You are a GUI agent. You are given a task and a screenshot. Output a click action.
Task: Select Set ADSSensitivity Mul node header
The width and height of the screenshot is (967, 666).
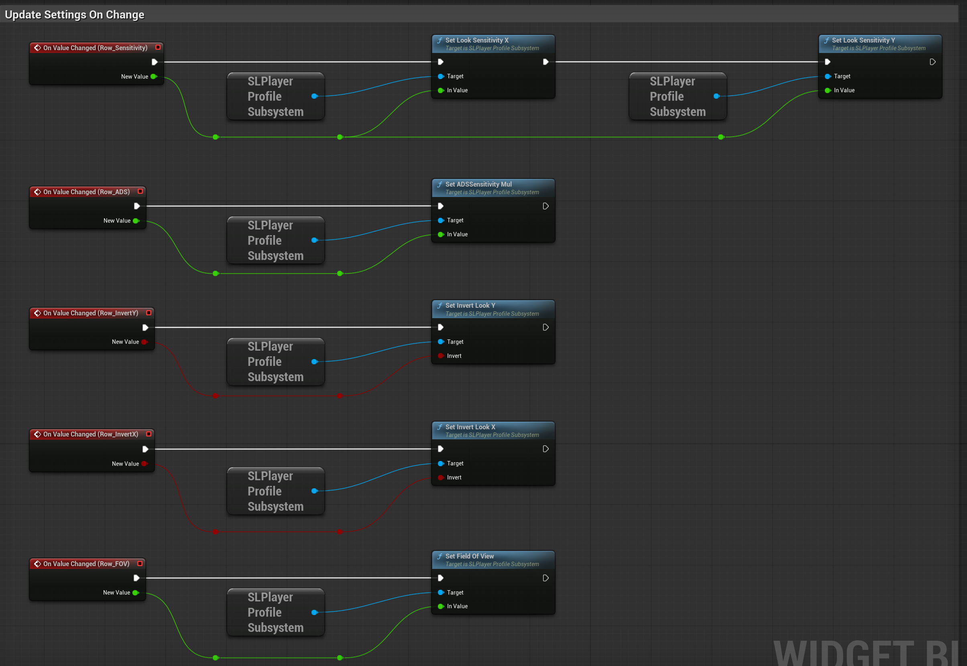click(x=493, y=188)
